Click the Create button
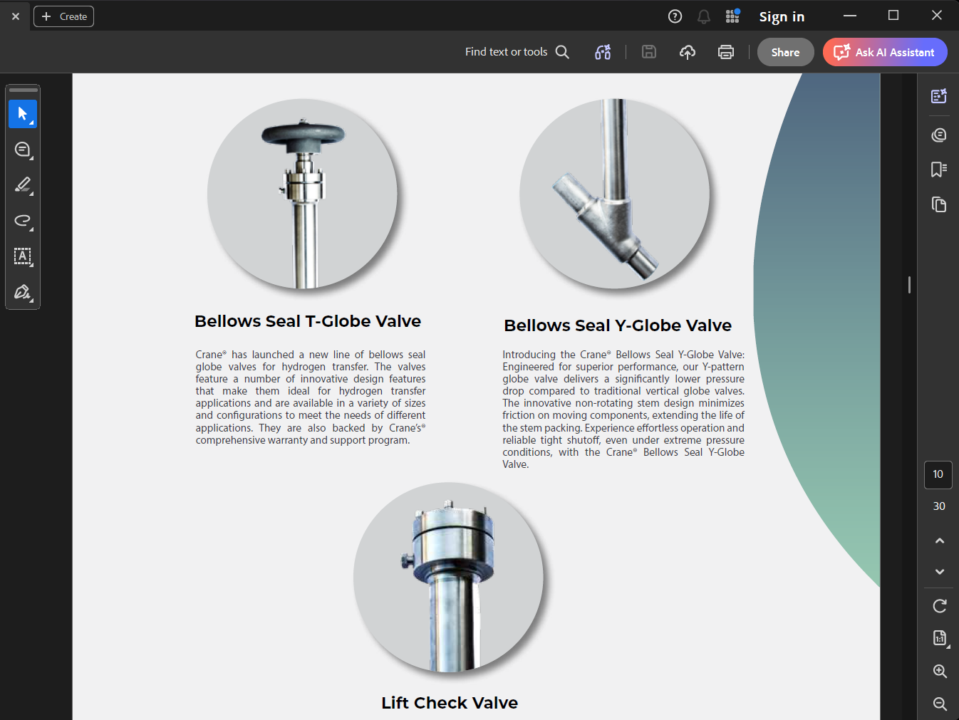This screenshot has width=959, height=720. tap(63, 16)
